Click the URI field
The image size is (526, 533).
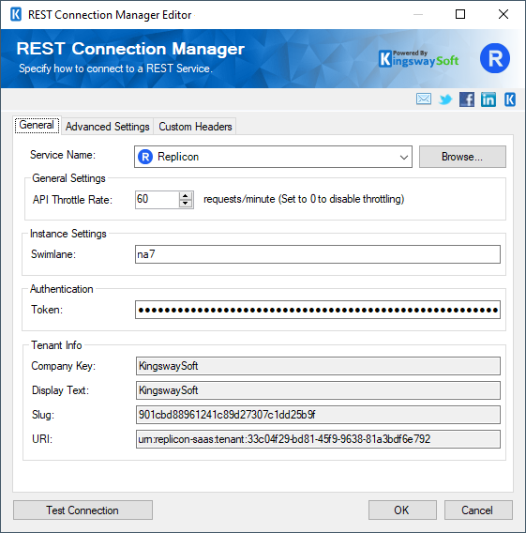pos(318,439)
